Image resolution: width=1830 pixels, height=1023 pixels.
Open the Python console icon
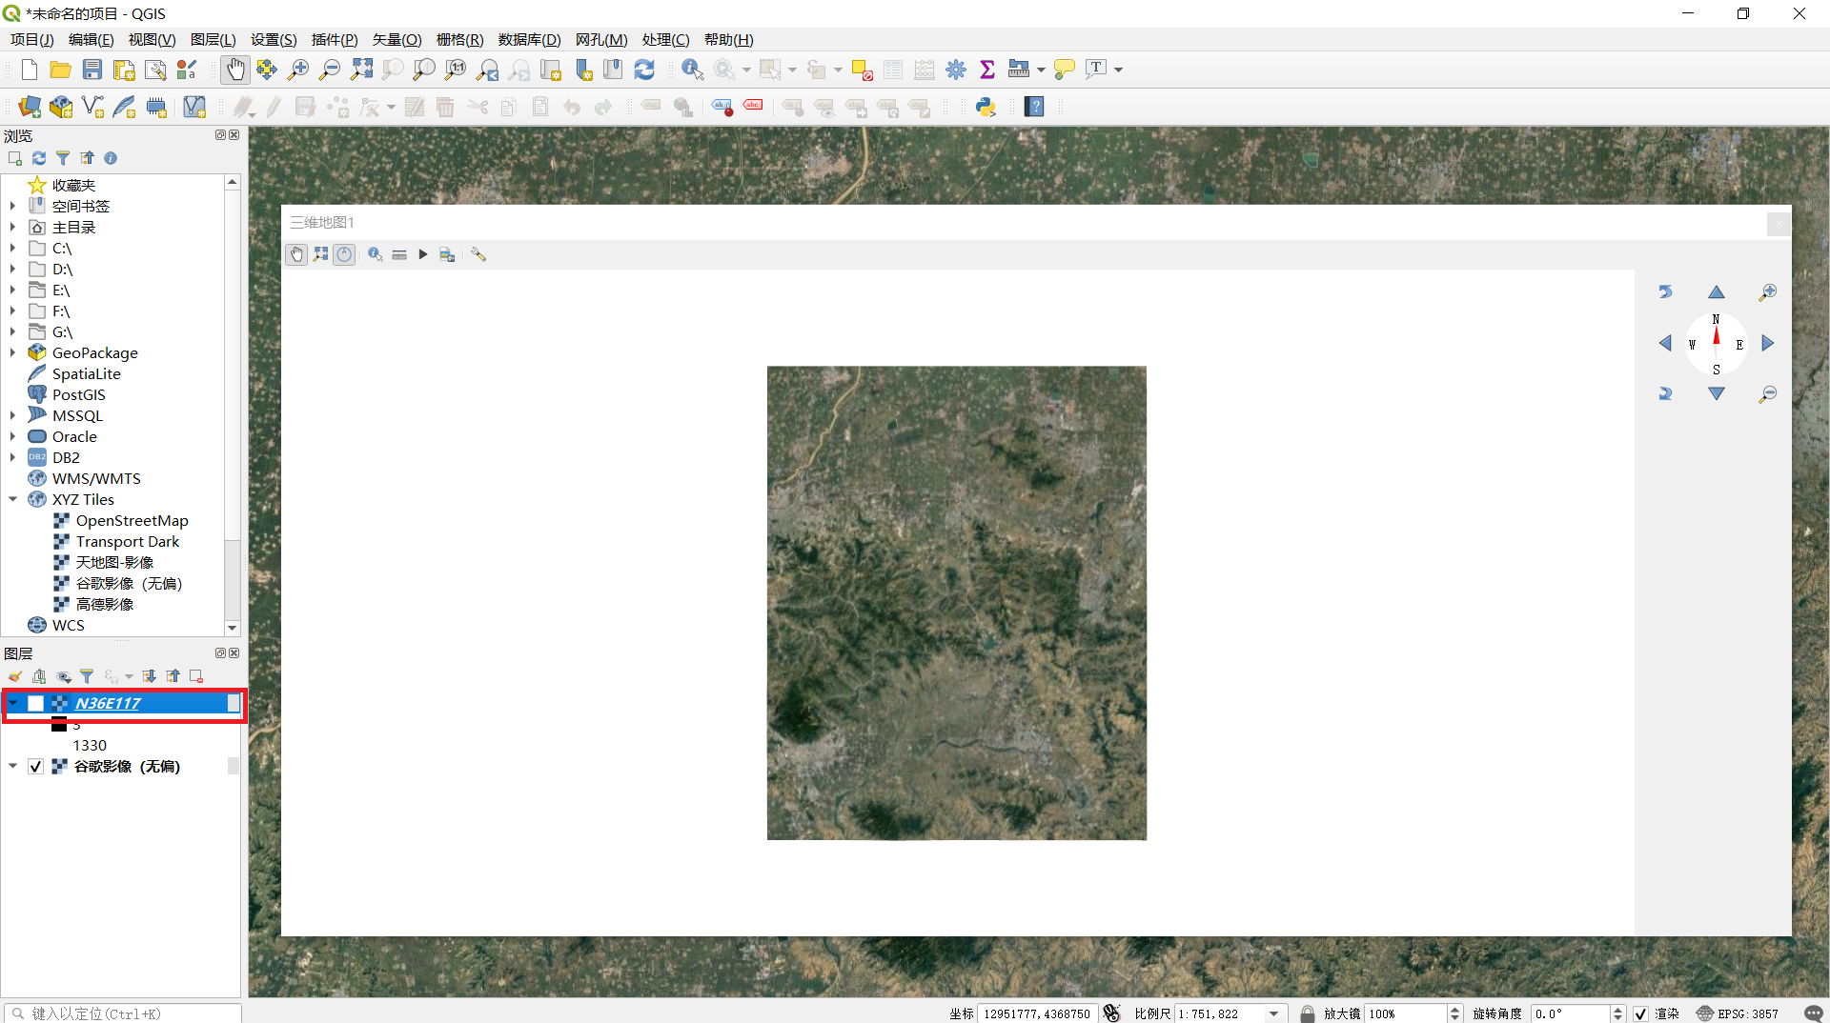[986, 106]
